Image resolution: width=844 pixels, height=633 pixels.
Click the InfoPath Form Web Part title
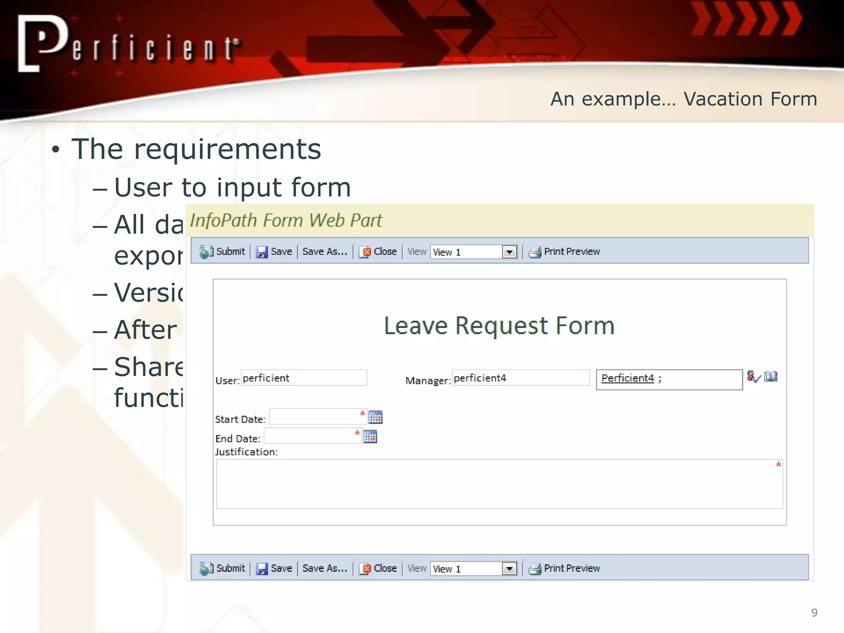286,220
